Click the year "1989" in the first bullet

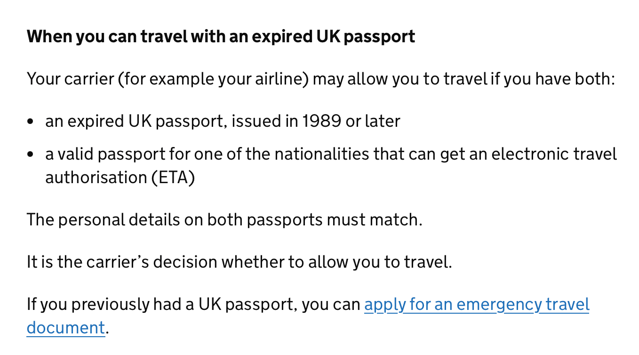[321, 121]
